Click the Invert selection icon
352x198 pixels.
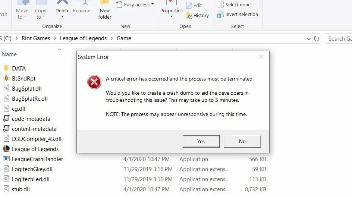click(x=221, y=15)
